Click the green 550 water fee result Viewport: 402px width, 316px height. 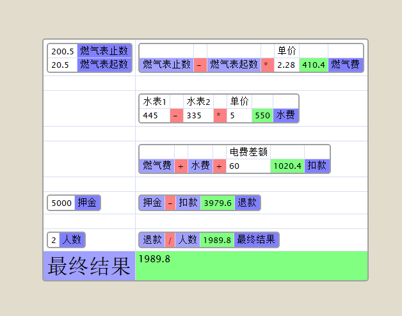[x=262, y=116]
